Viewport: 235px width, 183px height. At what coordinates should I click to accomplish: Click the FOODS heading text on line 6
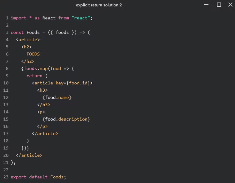click(33, 54)
